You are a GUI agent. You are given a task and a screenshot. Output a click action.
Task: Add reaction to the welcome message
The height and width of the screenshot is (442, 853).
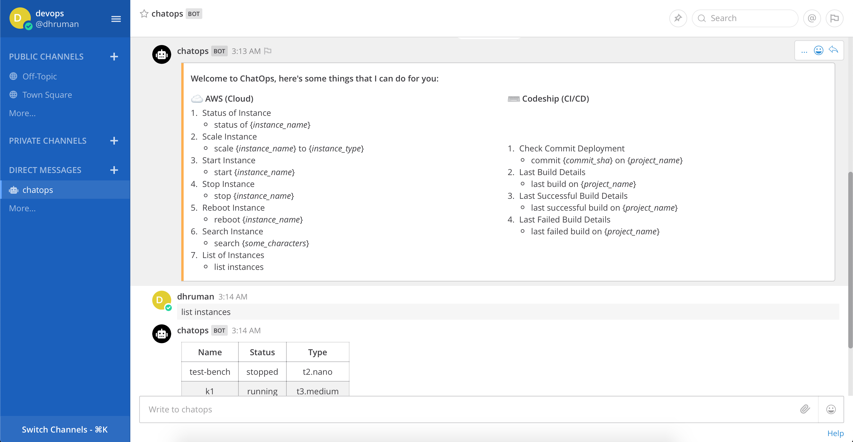tap(818, 50)
